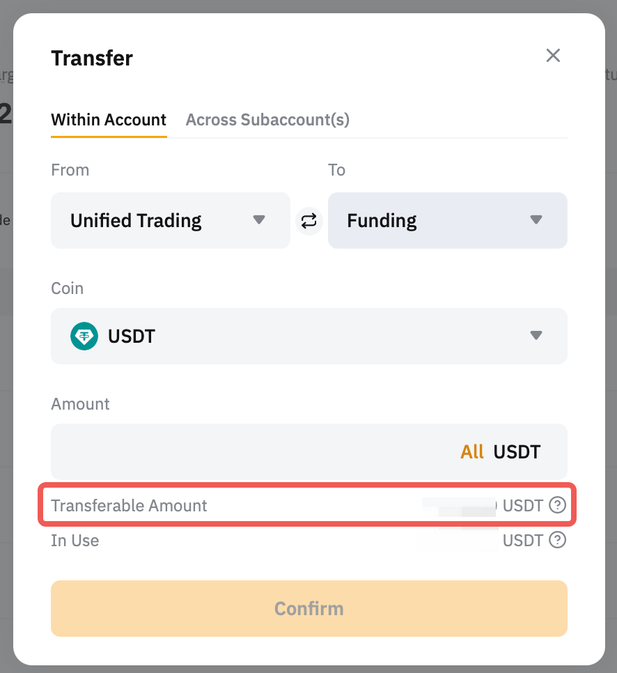Open the Funding destination dropdown
The height and width of the screenshot is (673, 617).
[447, 221]
